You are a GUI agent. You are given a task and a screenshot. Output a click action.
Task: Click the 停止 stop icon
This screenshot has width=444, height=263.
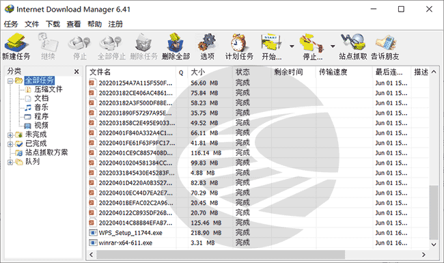click(79, 43)
